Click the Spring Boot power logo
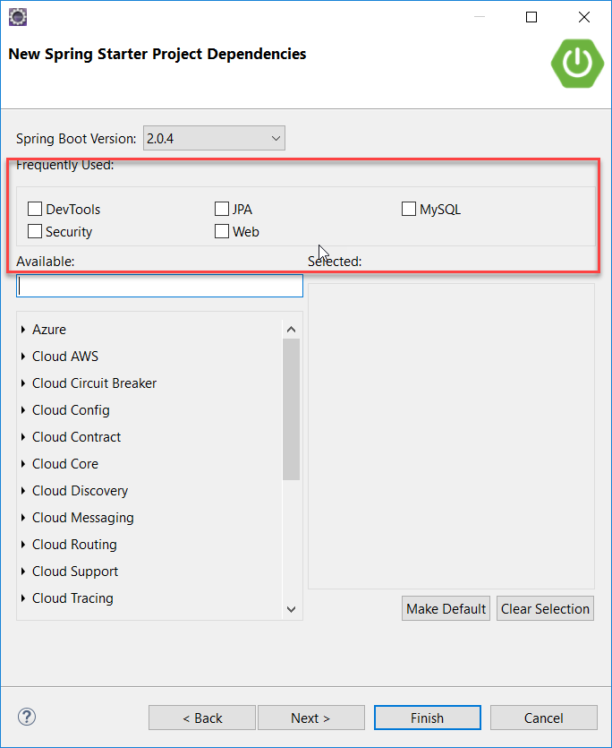This screenshot has height=748, width=612. click(x=578, y=61)
